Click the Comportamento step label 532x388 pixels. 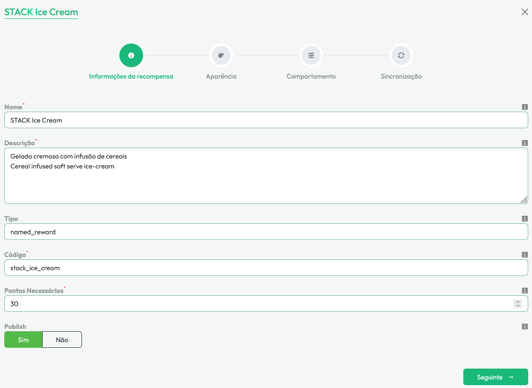[311, 76]
